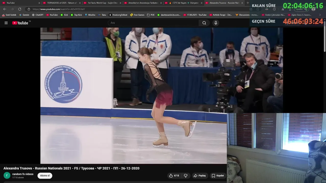Open Küfürle Terapi bookmark
326x183 pixels.
point(221,15)
